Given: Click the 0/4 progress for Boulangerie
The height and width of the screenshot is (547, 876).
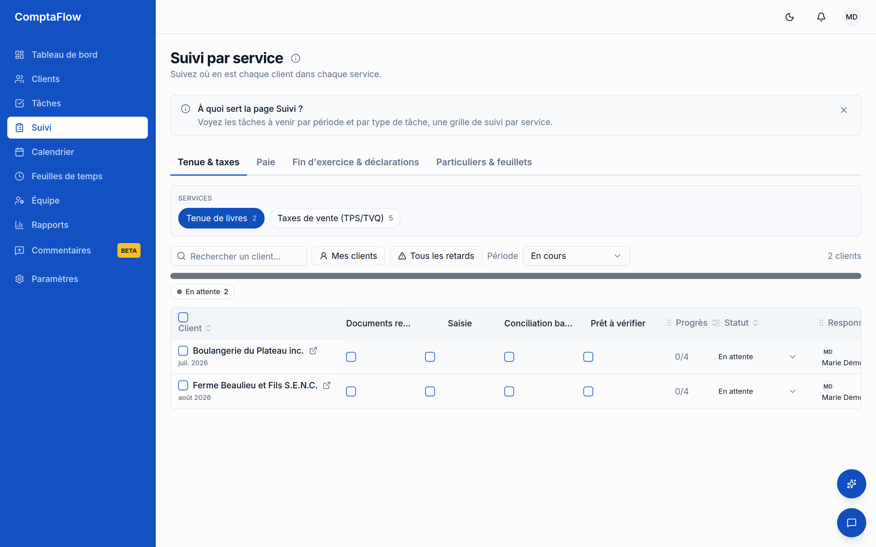Looking at the screenshot, I should click(x=682, y=357).
